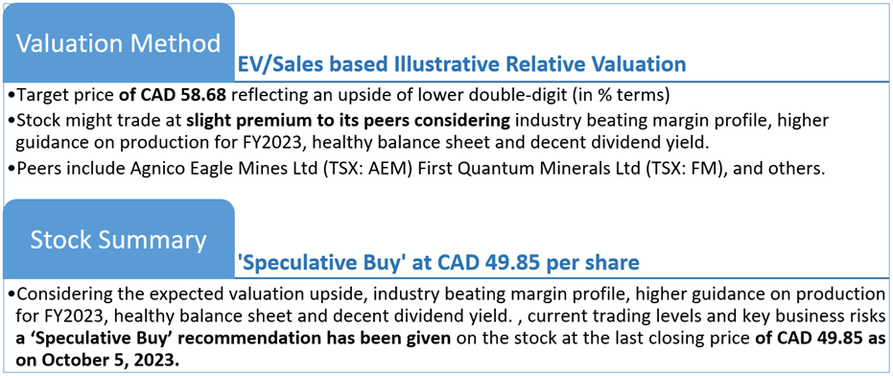
Task: Click the 'Speculative Buy' at CAD 49.85 heading
Action: pos(438,263)
